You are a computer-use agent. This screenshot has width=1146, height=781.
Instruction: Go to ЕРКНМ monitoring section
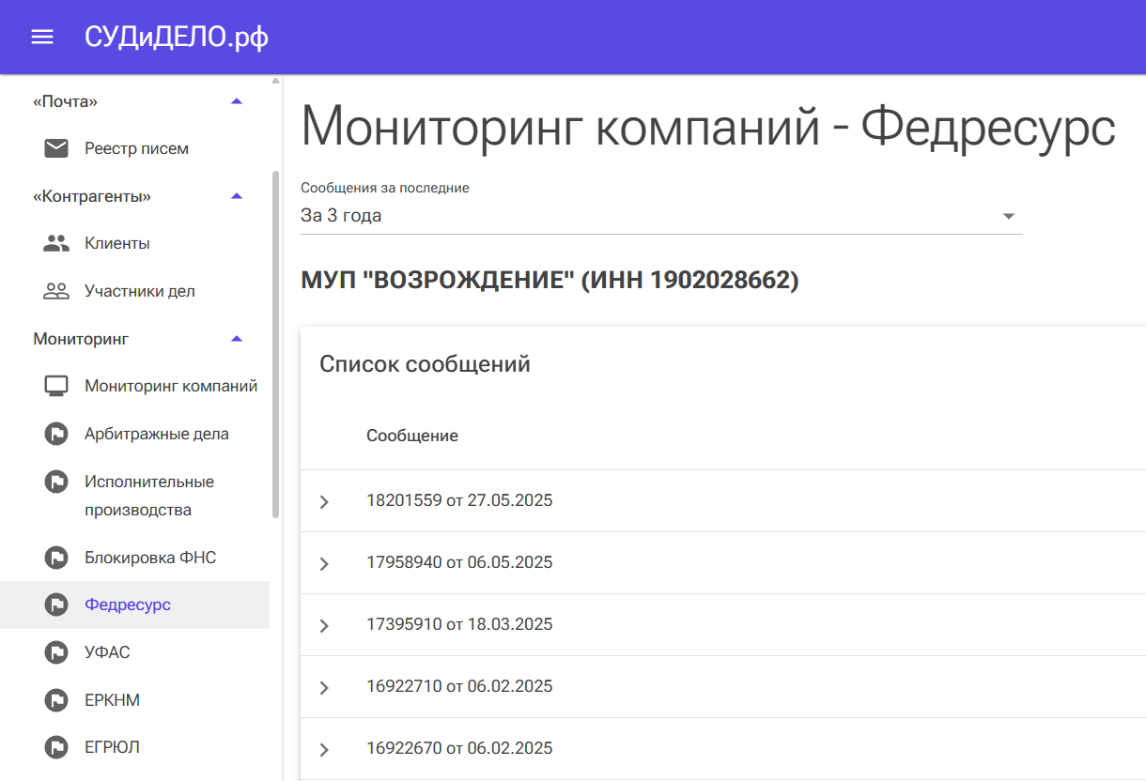click(x=112, y=700)
